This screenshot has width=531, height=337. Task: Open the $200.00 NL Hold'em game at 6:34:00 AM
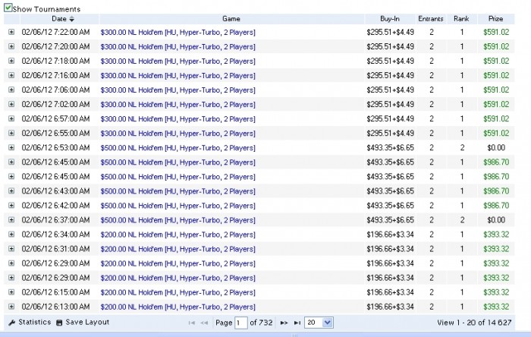pyautogui.click(x=178, y=235)
